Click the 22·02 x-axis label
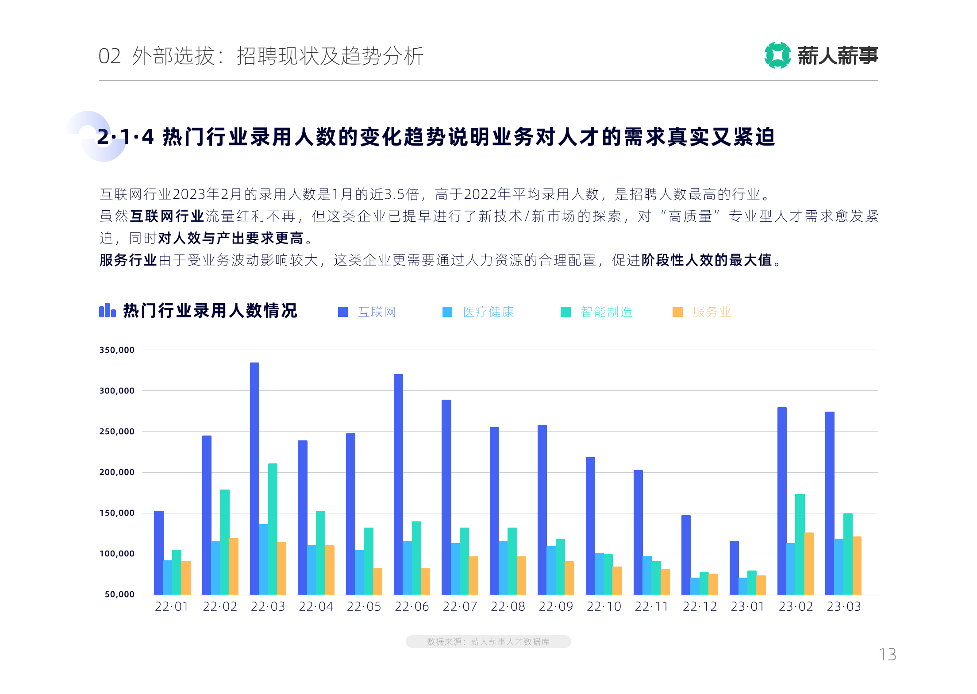The height and width of the screenshot is (694, 977). 220,606
